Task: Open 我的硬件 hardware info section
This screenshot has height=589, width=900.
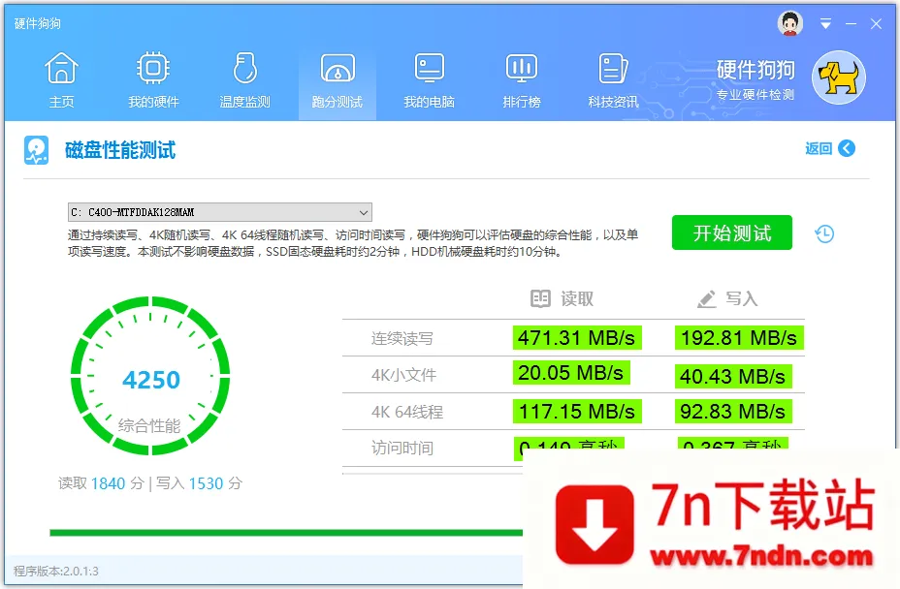Action: pyautogui.click(x=152, y=78)
